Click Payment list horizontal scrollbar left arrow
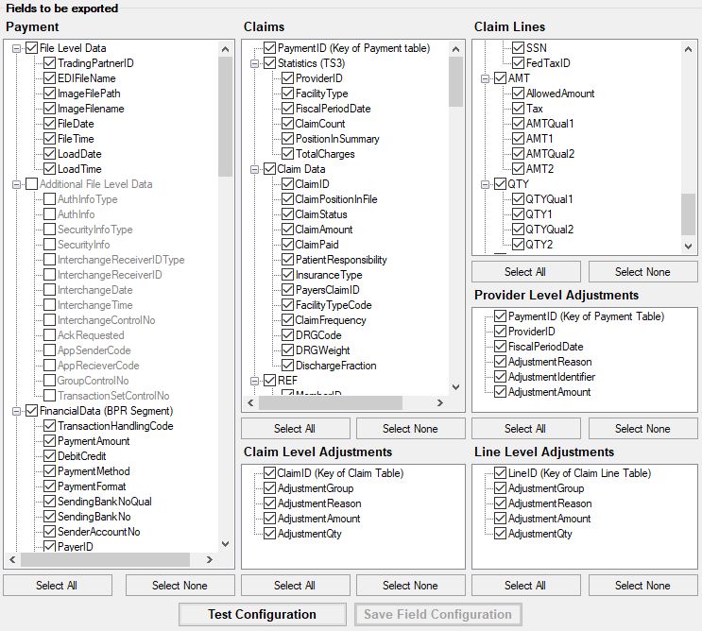 pos(12,560)
